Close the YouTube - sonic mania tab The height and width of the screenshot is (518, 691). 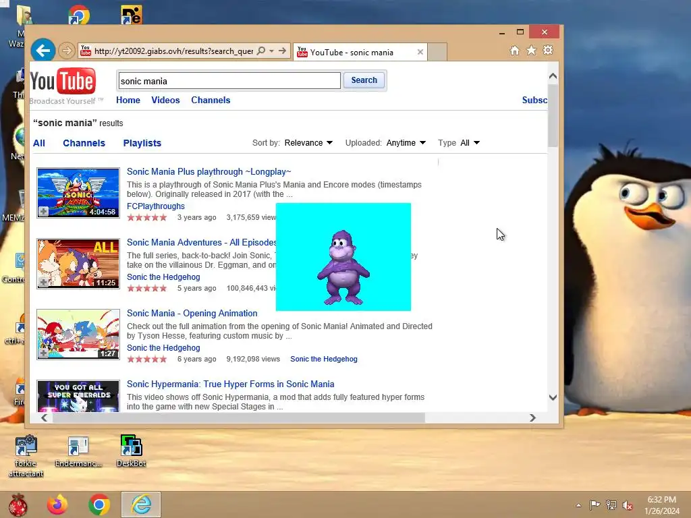420,52
